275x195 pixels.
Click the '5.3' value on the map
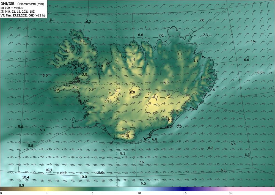[42, 130]
